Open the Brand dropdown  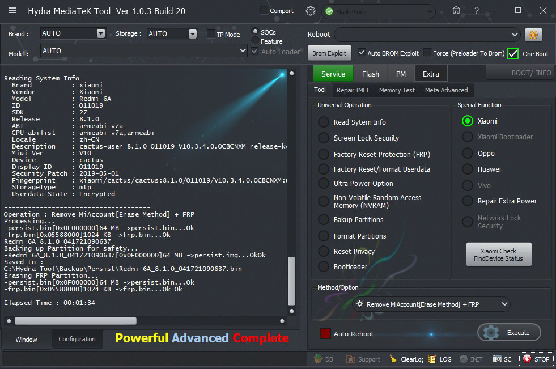(101, 33)
